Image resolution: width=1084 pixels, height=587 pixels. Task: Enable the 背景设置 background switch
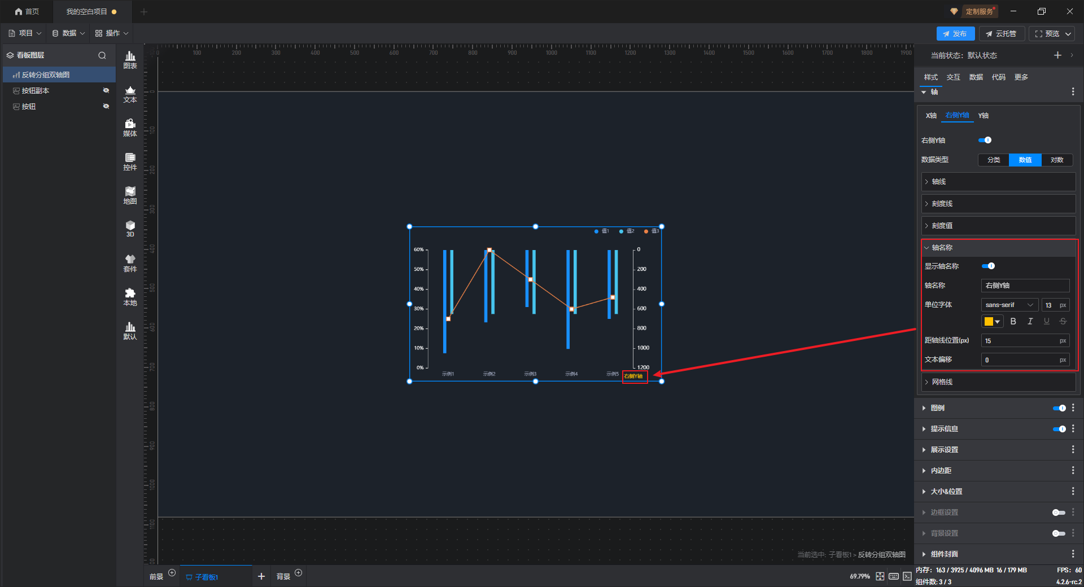[x=1059, y=533]
